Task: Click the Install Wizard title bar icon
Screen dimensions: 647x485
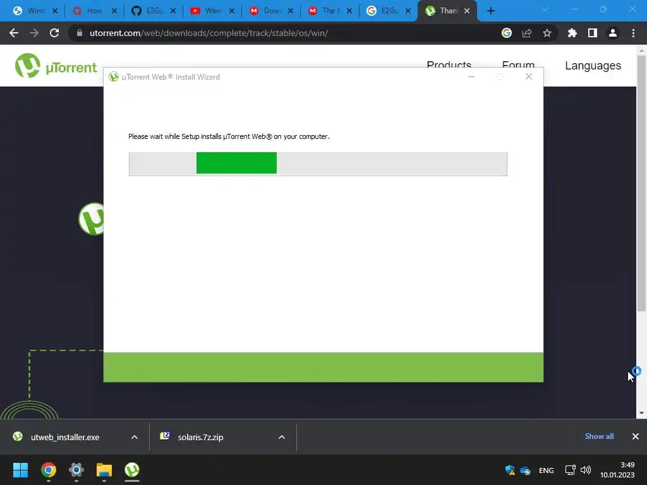Action: (x=114, y=76)
